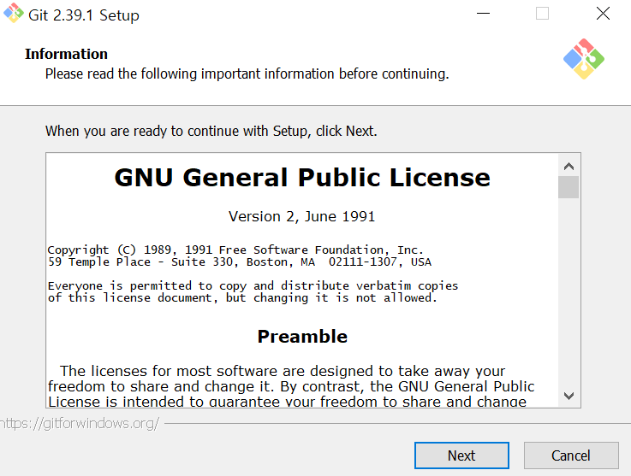Click the '59 Temple Place' address line
This screenshot has width=631, height=476.
tap(240, 262)
